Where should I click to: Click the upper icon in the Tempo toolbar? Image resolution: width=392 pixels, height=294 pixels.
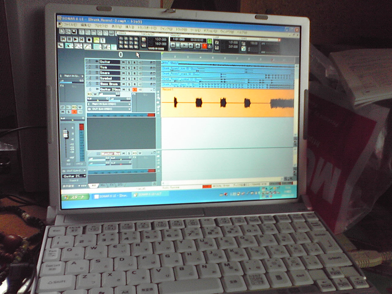[x=244, y=44]
